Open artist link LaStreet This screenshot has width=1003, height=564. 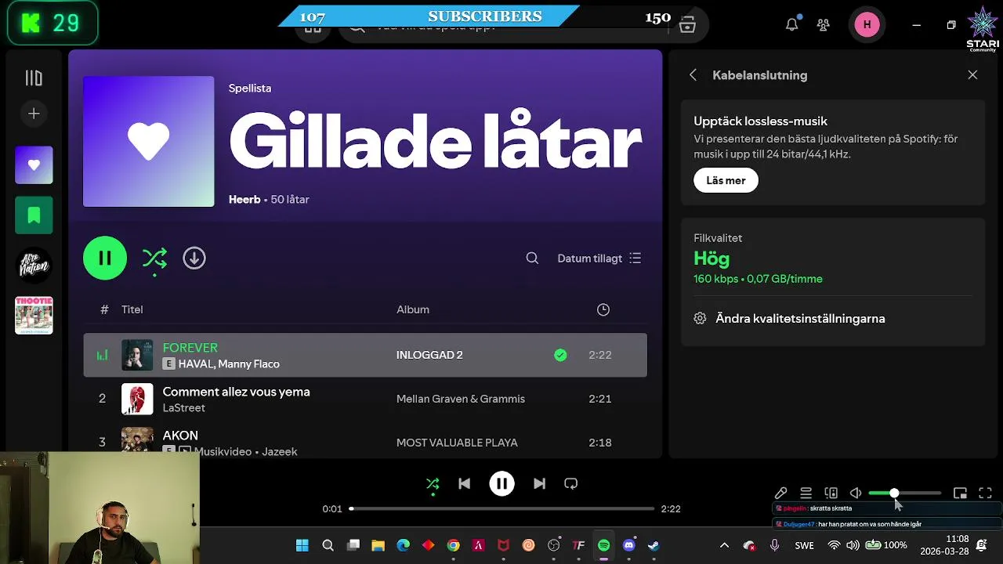click(183, 407)
